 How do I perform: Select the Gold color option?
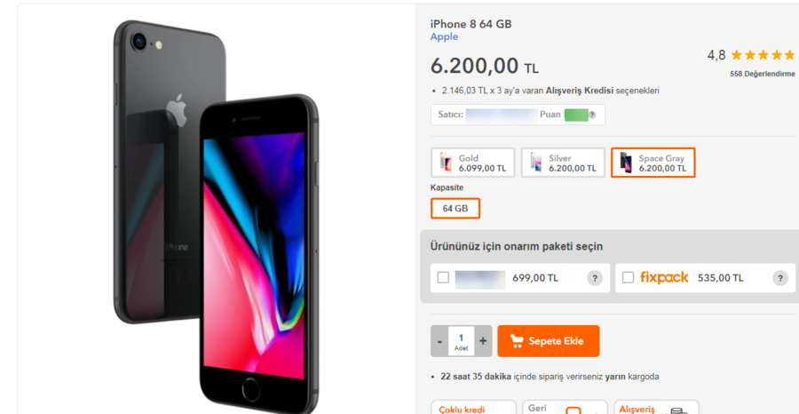point(472,163)
